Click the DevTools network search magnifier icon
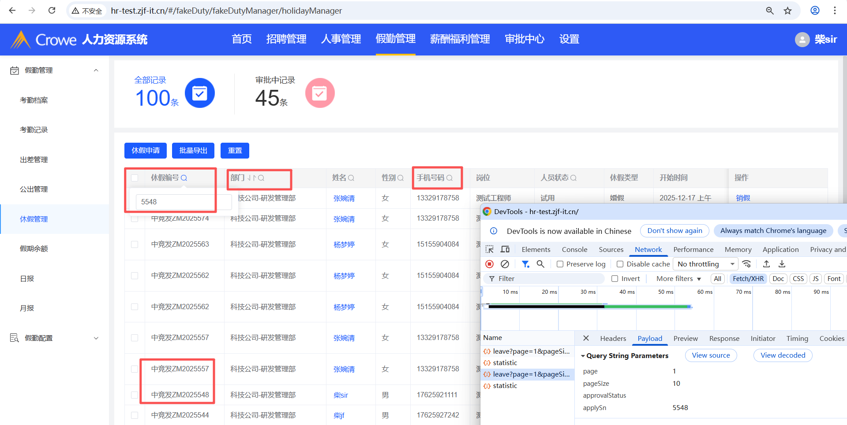The height and width of the screenshot is (425, 847). [x=540, y=264]
